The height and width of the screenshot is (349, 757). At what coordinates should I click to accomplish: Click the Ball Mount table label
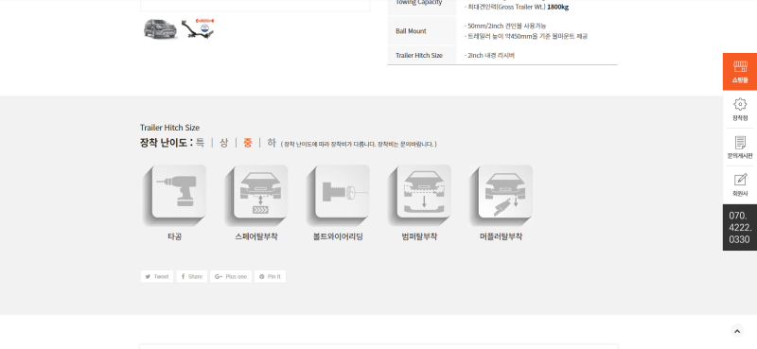[411, 31]
